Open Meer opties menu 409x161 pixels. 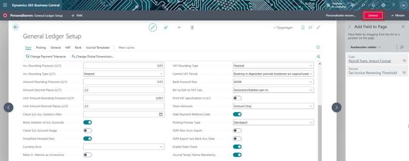[x=126, y=48]
